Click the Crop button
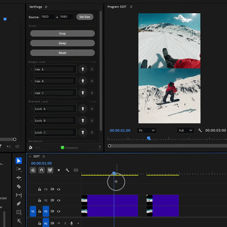227x227 pixels. click(62, 34)
